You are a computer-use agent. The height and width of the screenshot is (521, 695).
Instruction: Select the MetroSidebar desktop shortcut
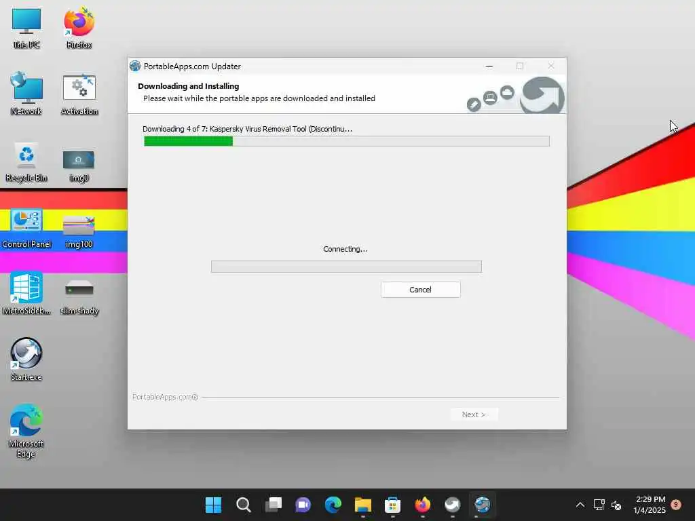tap(26, 294)
